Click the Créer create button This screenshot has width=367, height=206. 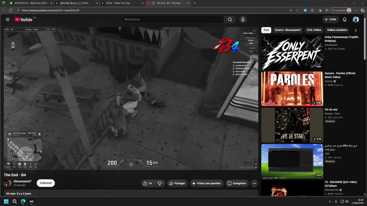coord(330,19)
